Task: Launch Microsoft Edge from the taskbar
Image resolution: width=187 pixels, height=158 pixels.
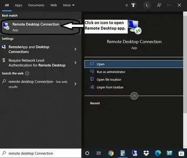Action: point(158,153)
